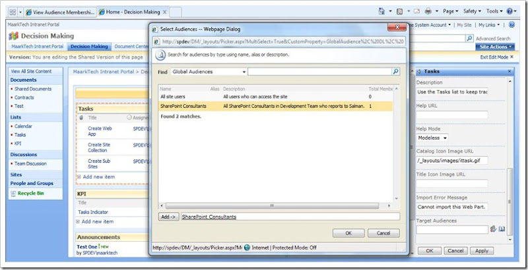The width and height of the screenshot is (528, 270).
Task: Close the Tasks tool pane
Action: click(x=510, y=71)
